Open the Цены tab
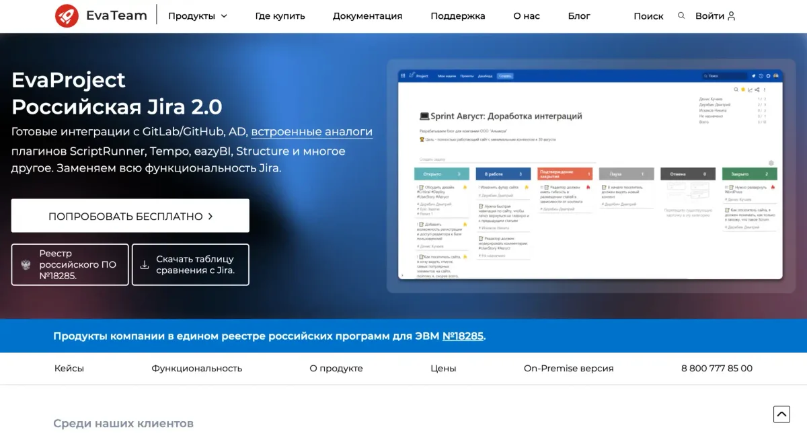Screen dimensions: 807x448 443,369
